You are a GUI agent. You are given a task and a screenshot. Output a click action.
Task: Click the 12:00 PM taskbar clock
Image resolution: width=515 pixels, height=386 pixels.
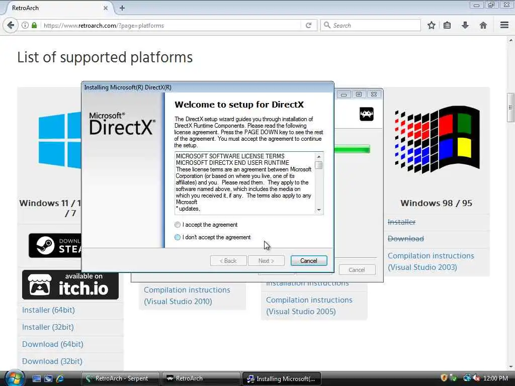[495, 378]
